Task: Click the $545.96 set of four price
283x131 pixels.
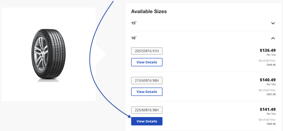Action: [271, 65]
